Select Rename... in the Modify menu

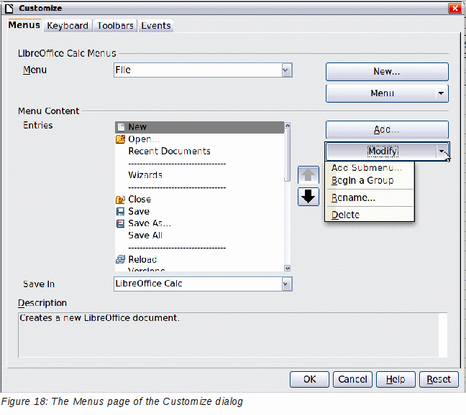tap(353, 198)
